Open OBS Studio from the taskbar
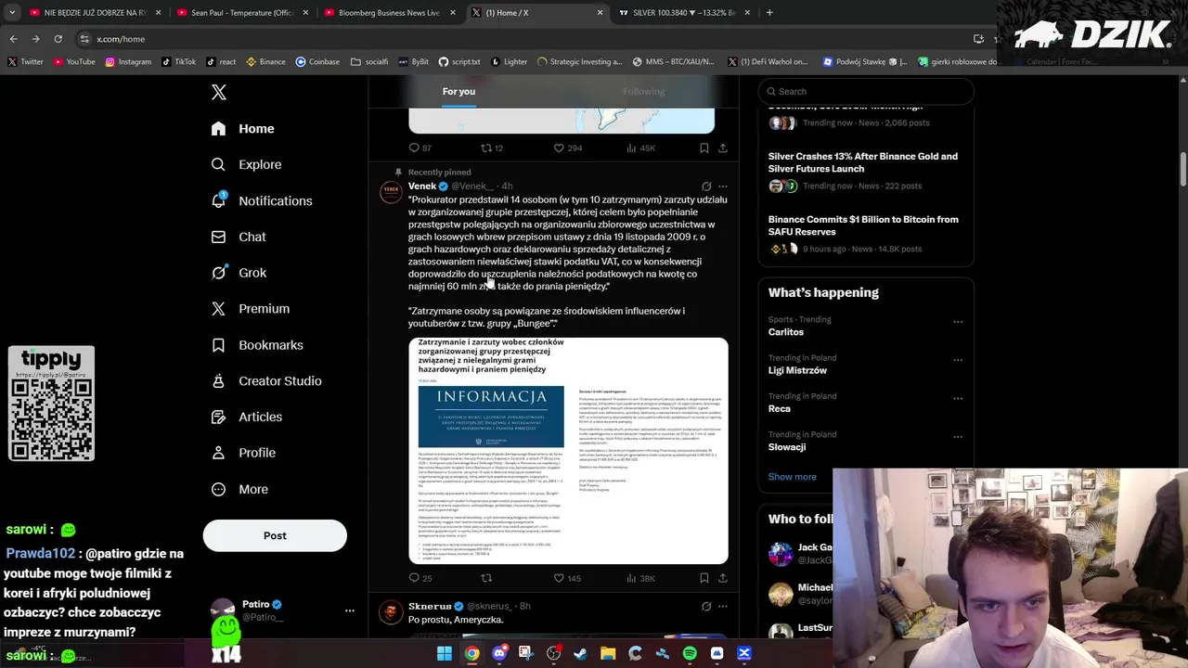 [554, 653]
